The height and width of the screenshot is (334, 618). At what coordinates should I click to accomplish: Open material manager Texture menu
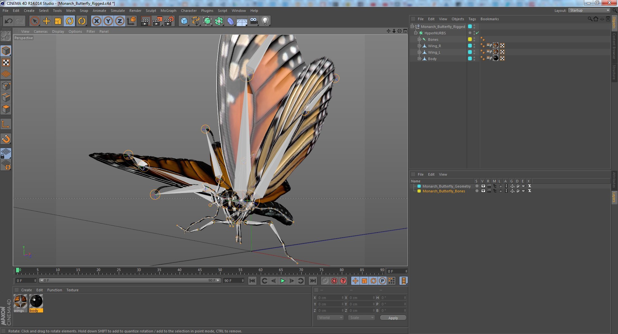point(72,290)
